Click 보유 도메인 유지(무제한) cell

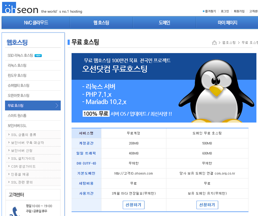[x=207, y=193]
